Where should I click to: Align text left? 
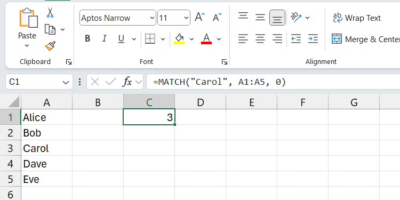(x=243, y=39)
